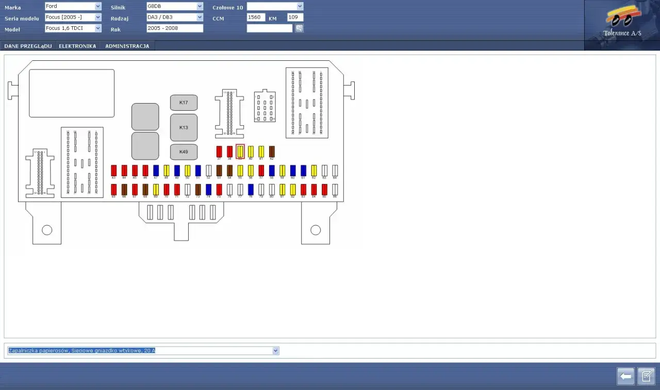Screen dimensions: 660x390
Task: Click the large central connector above fuse 37
Action: (x=229, y=114)
